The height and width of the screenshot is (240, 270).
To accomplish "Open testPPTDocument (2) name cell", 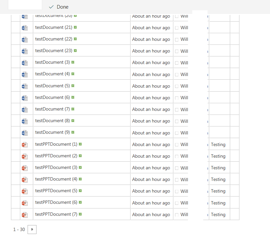I will tap(82, 156).
